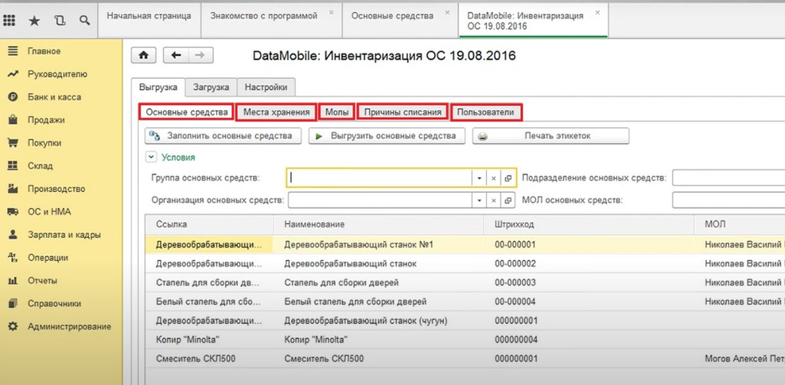
Task: Click Выгрузить основные средства button
Action: pyautogui.click(x=386, y=136)
